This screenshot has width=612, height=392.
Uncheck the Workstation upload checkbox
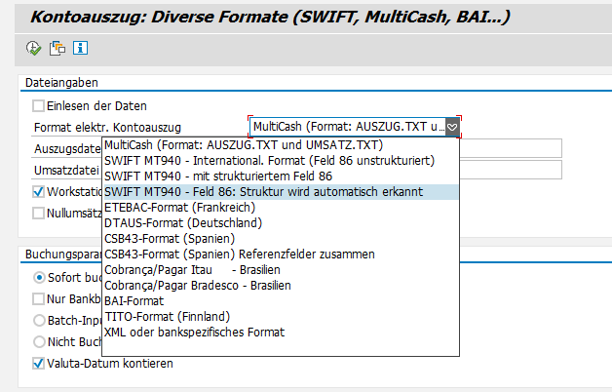coord(39,192)
